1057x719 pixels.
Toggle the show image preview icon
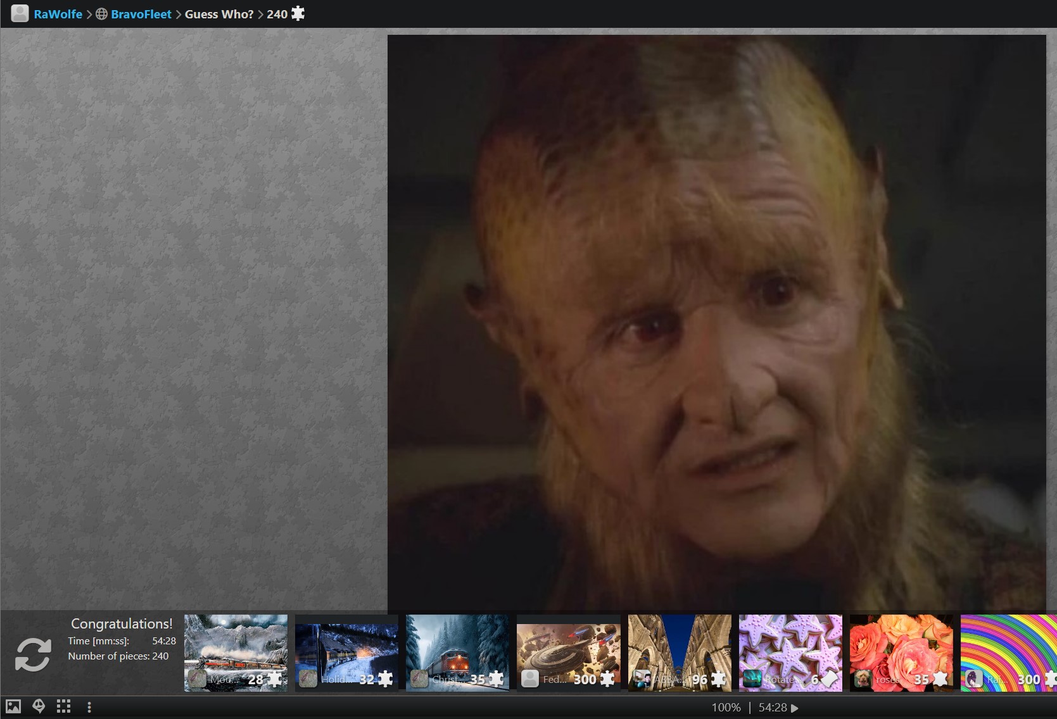[x=13, y=706]
